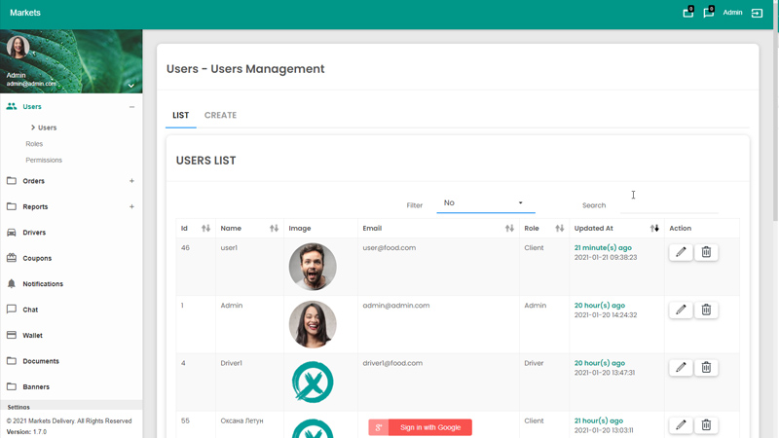The width and height of the screenshot is (779, 438).
Task: Sort the table by Updated At column
Action: (x=654, y=229)
